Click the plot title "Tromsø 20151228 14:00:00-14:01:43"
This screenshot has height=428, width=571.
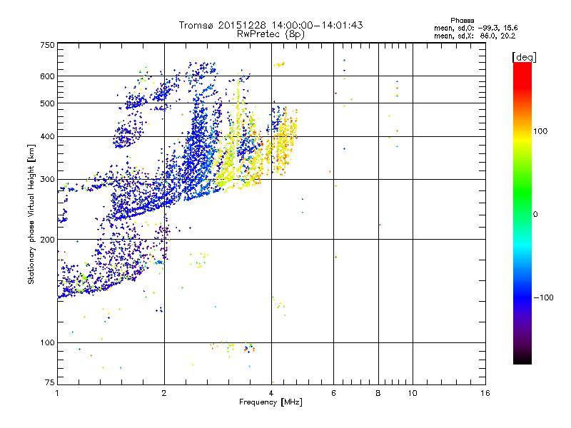click(271, 25)
